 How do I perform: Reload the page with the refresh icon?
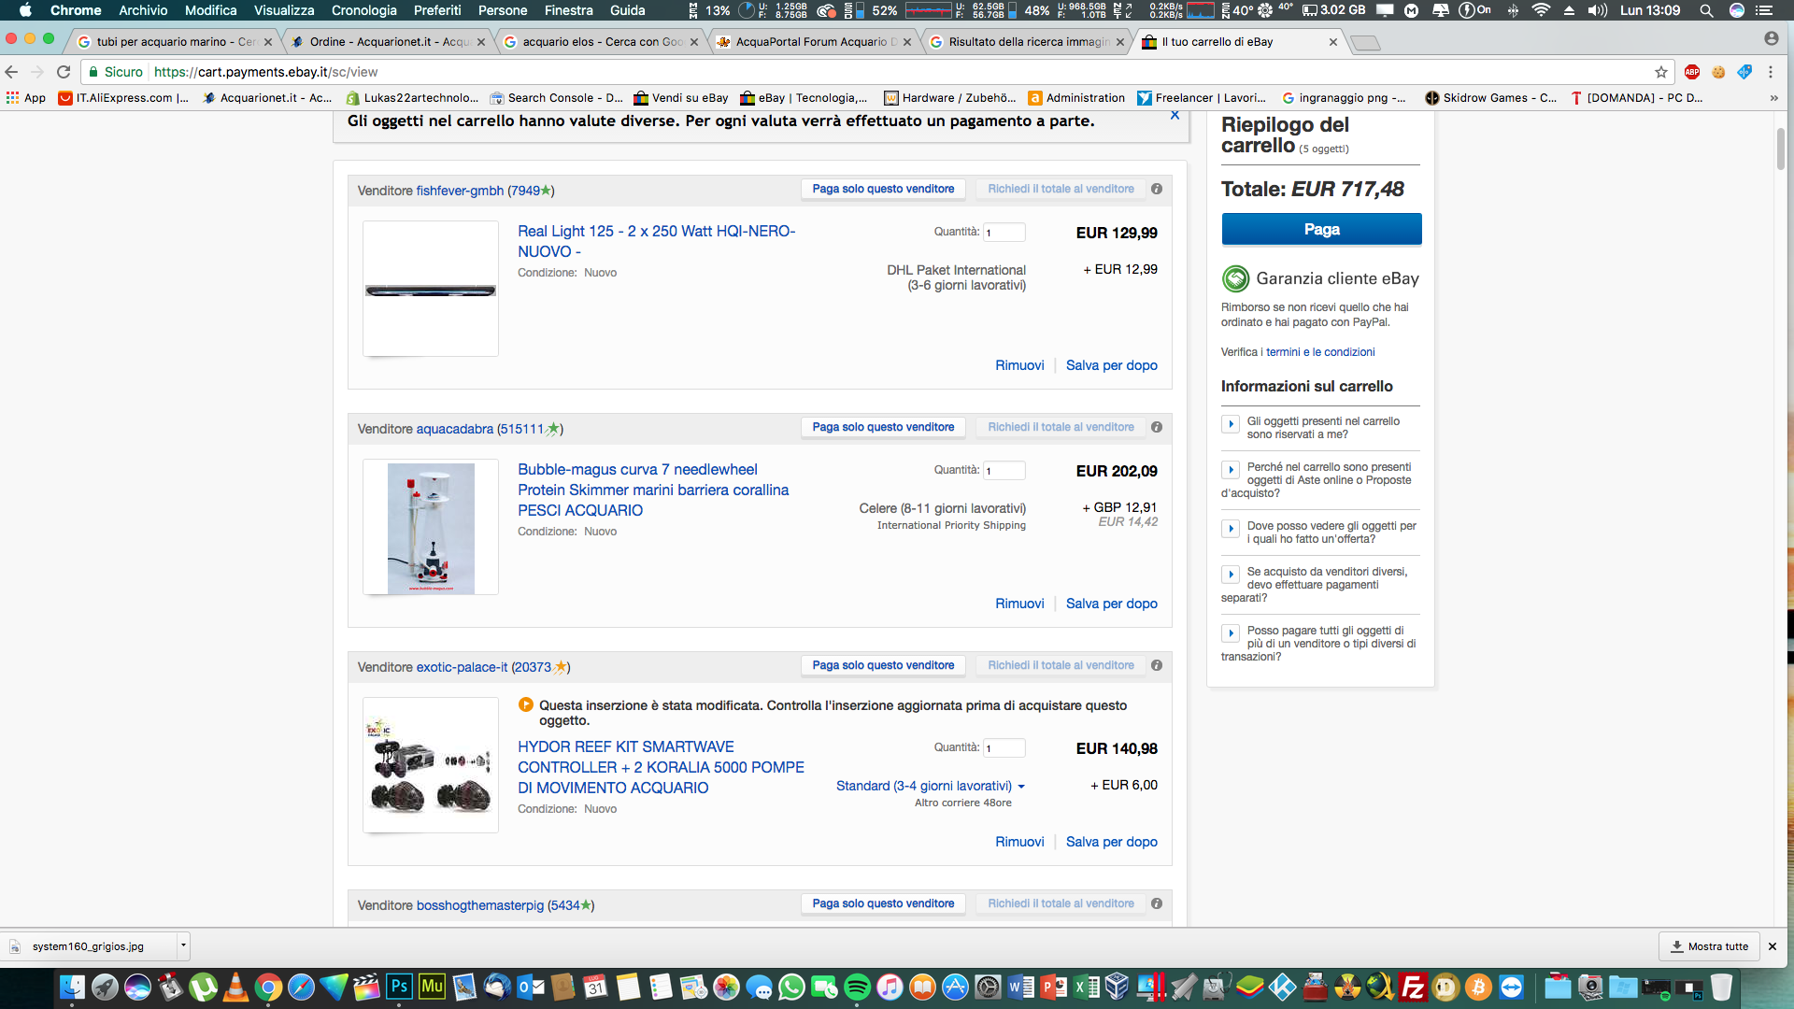64,72
